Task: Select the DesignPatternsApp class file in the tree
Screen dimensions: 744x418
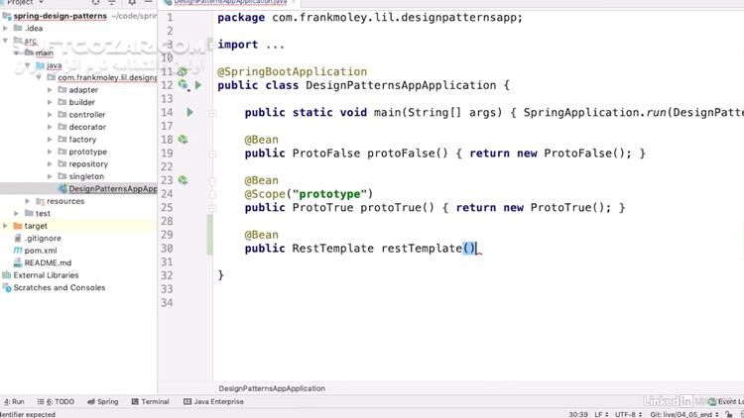Action: pos(112,188)
